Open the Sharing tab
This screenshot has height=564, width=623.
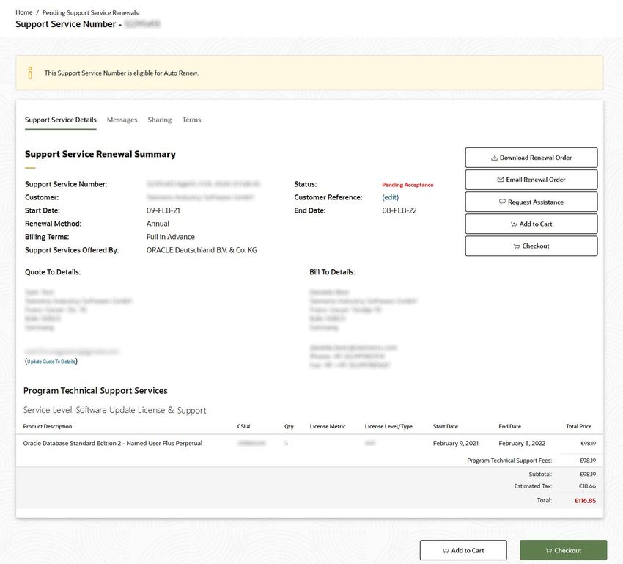pos(160,120)
